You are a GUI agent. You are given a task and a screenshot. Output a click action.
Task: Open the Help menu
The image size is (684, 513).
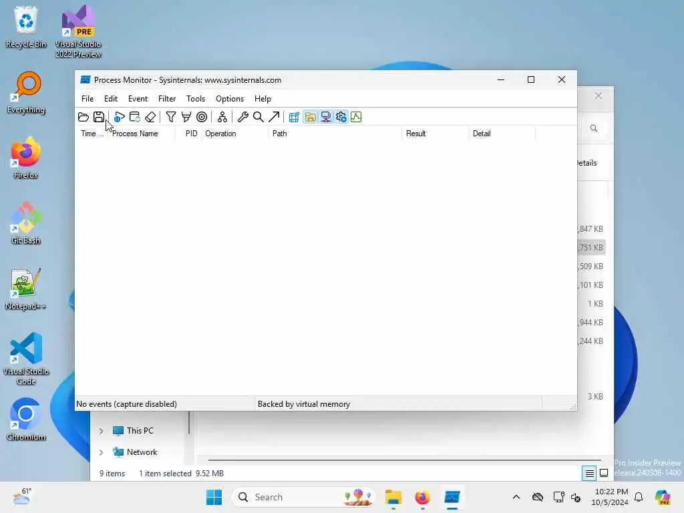pyautogui.click(x=263, y=99)
